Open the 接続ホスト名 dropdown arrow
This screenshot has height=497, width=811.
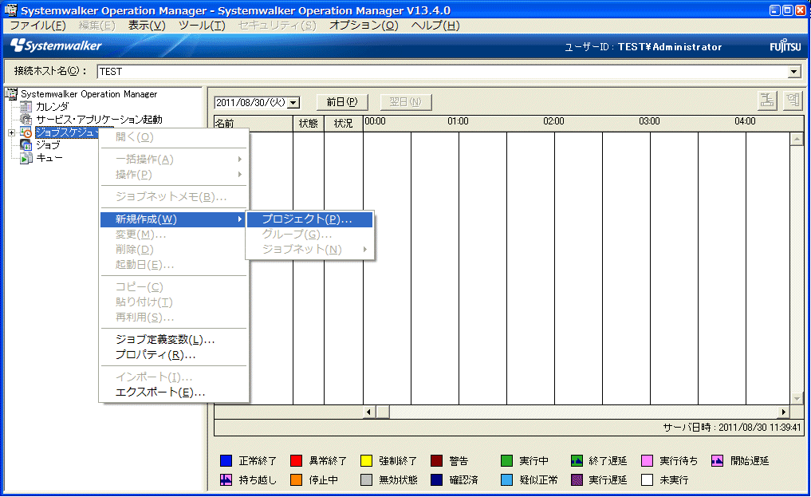click(794, 72)
